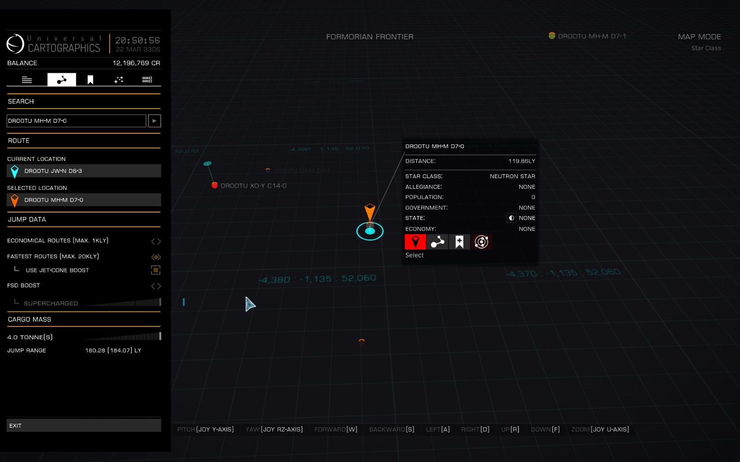740x462 pixels.
Task: Click the FORMORIAN FRONTIER region label
Action: (x=370, y=37)
